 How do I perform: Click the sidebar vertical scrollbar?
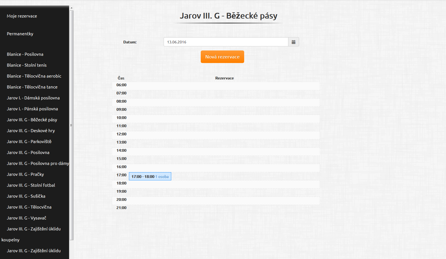pos(72,125)
